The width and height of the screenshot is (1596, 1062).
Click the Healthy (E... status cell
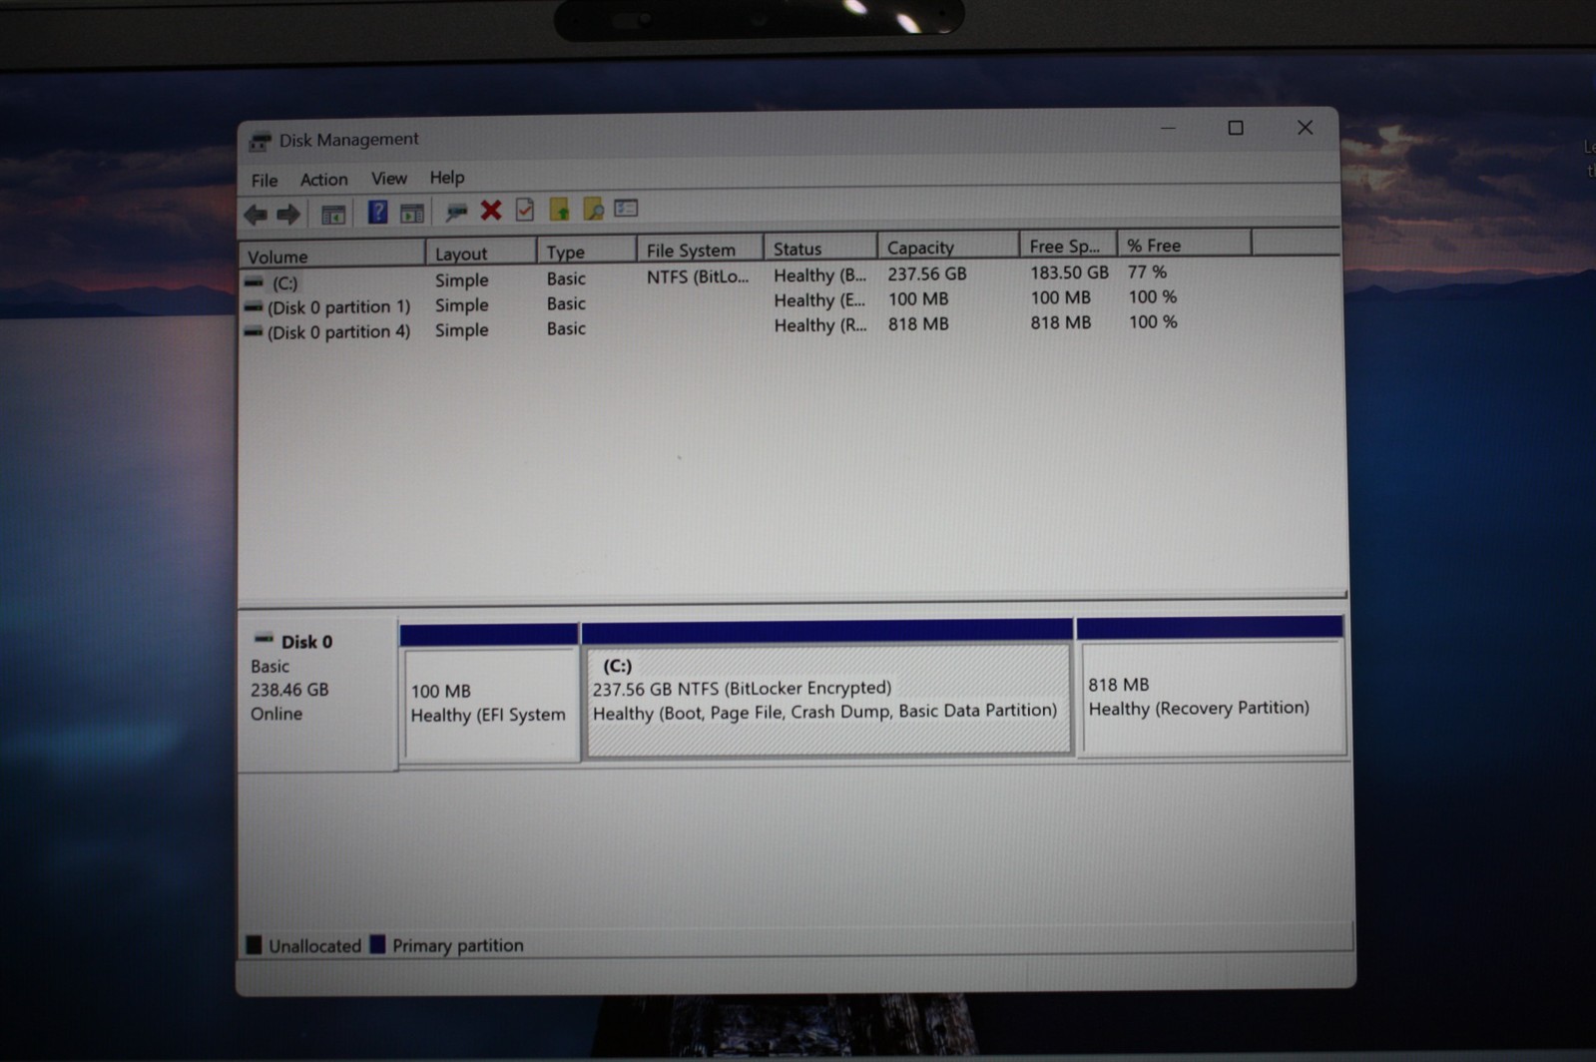(x=819, y=299)
